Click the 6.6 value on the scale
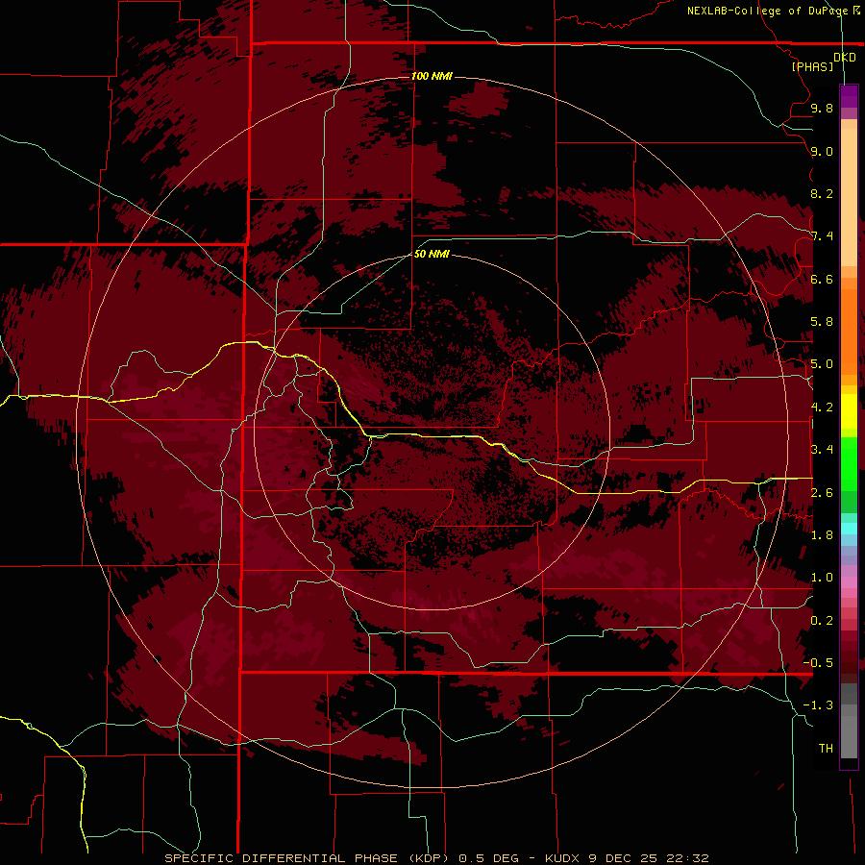This screenshot has height=865, width=865. 822,279
